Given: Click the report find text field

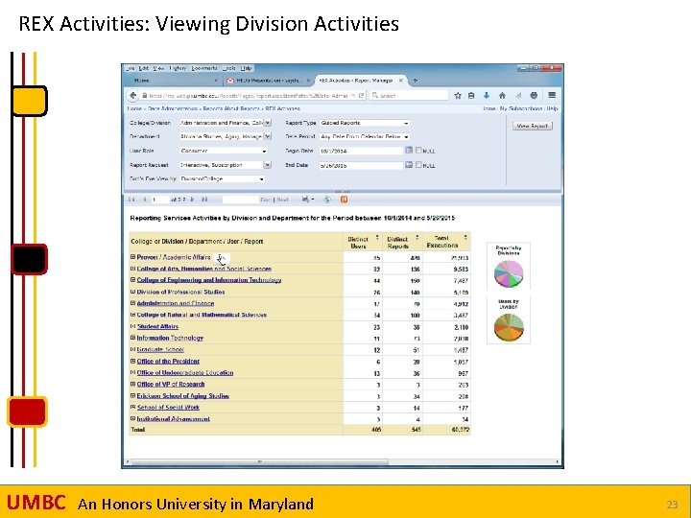Looking at the screenshot, I should [240, 200].
